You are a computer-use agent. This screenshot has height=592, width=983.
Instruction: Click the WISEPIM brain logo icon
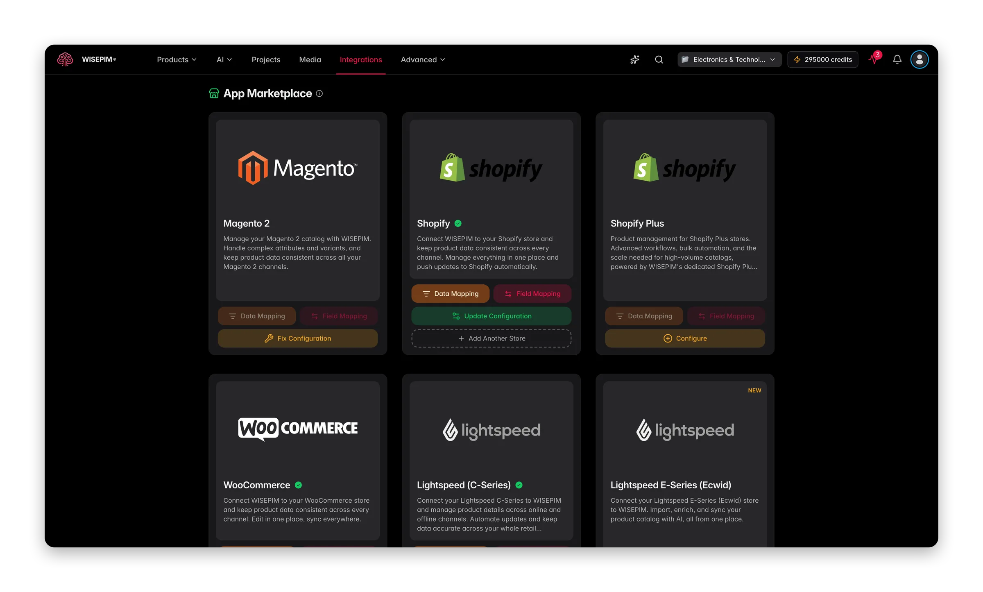click(65, 59)
